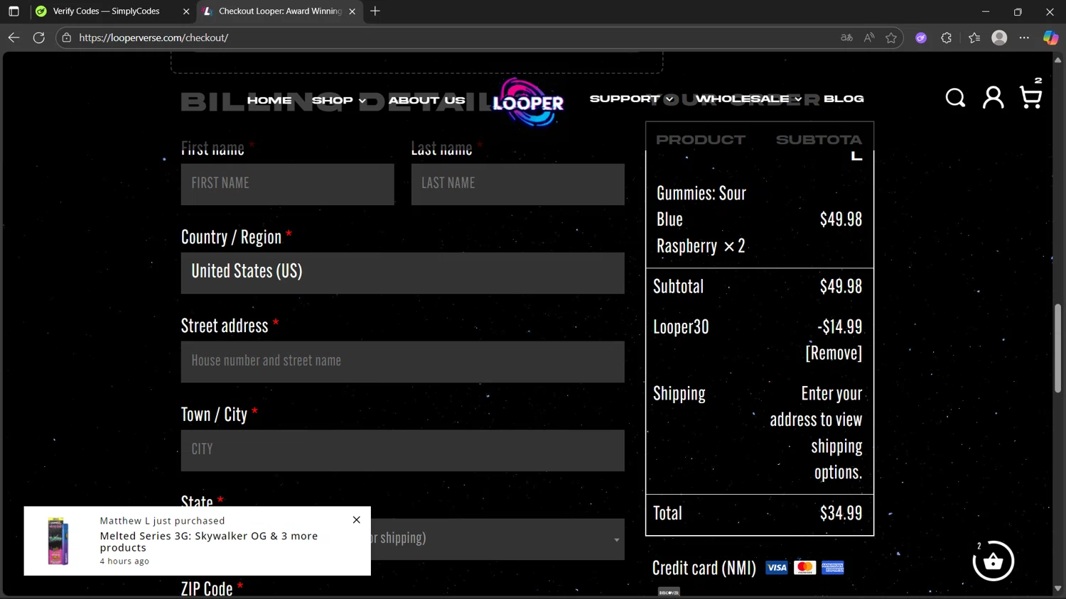Click the American Express card icon
The width and height of the screenshot is (1066, 599).
click(x=832, y=567)
